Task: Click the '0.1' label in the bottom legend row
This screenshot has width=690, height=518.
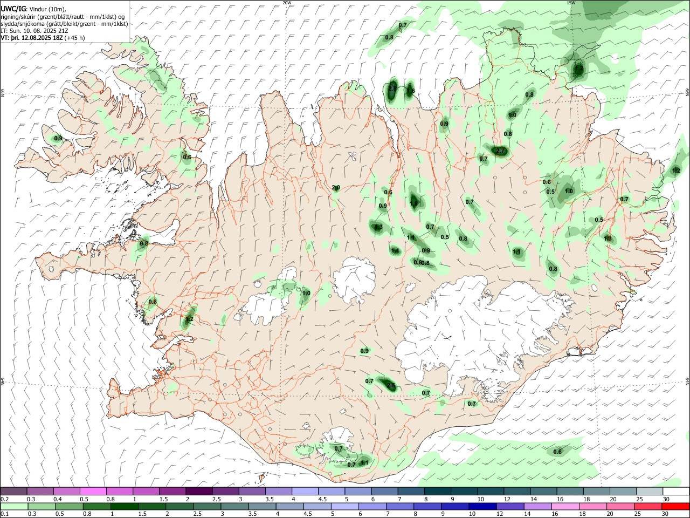Action: (4, 514)
